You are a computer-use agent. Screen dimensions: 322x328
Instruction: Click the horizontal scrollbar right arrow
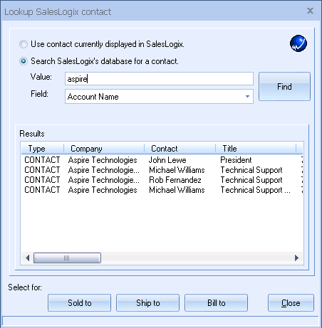tap(296, 258)
